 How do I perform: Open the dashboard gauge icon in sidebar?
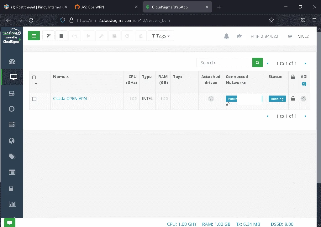pos(12,62)
